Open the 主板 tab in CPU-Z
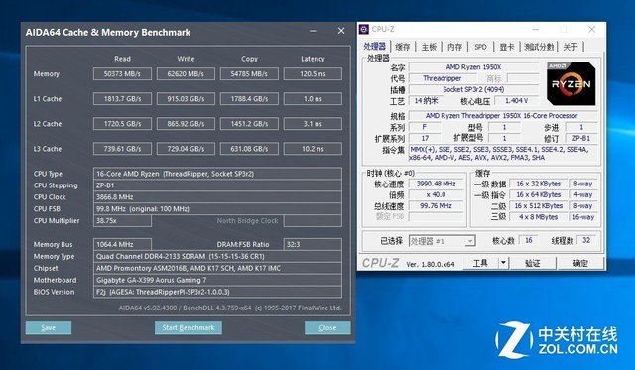635x370 pixels. click(x=429, y=47)
